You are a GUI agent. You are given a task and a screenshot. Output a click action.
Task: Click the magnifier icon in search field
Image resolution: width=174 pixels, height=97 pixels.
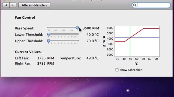(x=135, y=5)
